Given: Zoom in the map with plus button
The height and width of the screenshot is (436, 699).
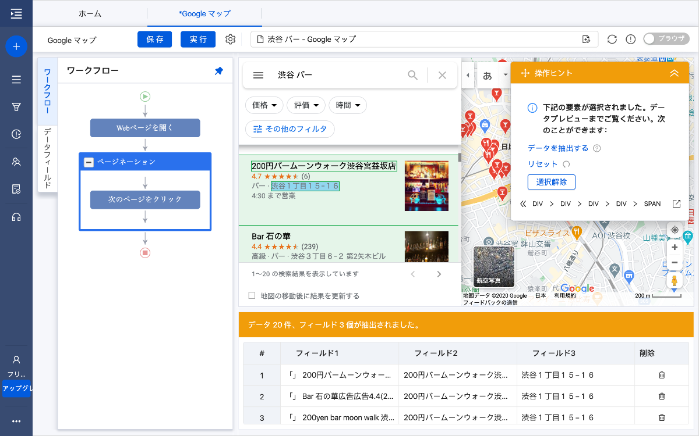Looking at the screenshot, I should [675, 248].
